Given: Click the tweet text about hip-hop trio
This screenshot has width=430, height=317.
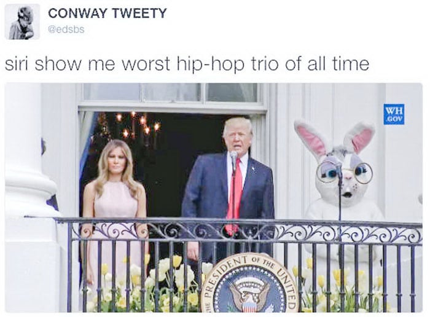Looking at the screenshot, I should 187,63.
